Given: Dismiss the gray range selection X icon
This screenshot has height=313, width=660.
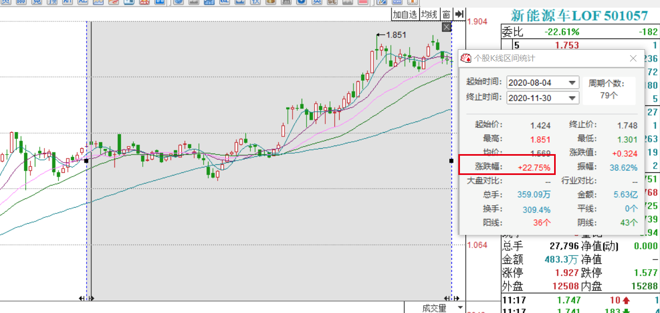Looking at the screenshot, I should [447, 27].
